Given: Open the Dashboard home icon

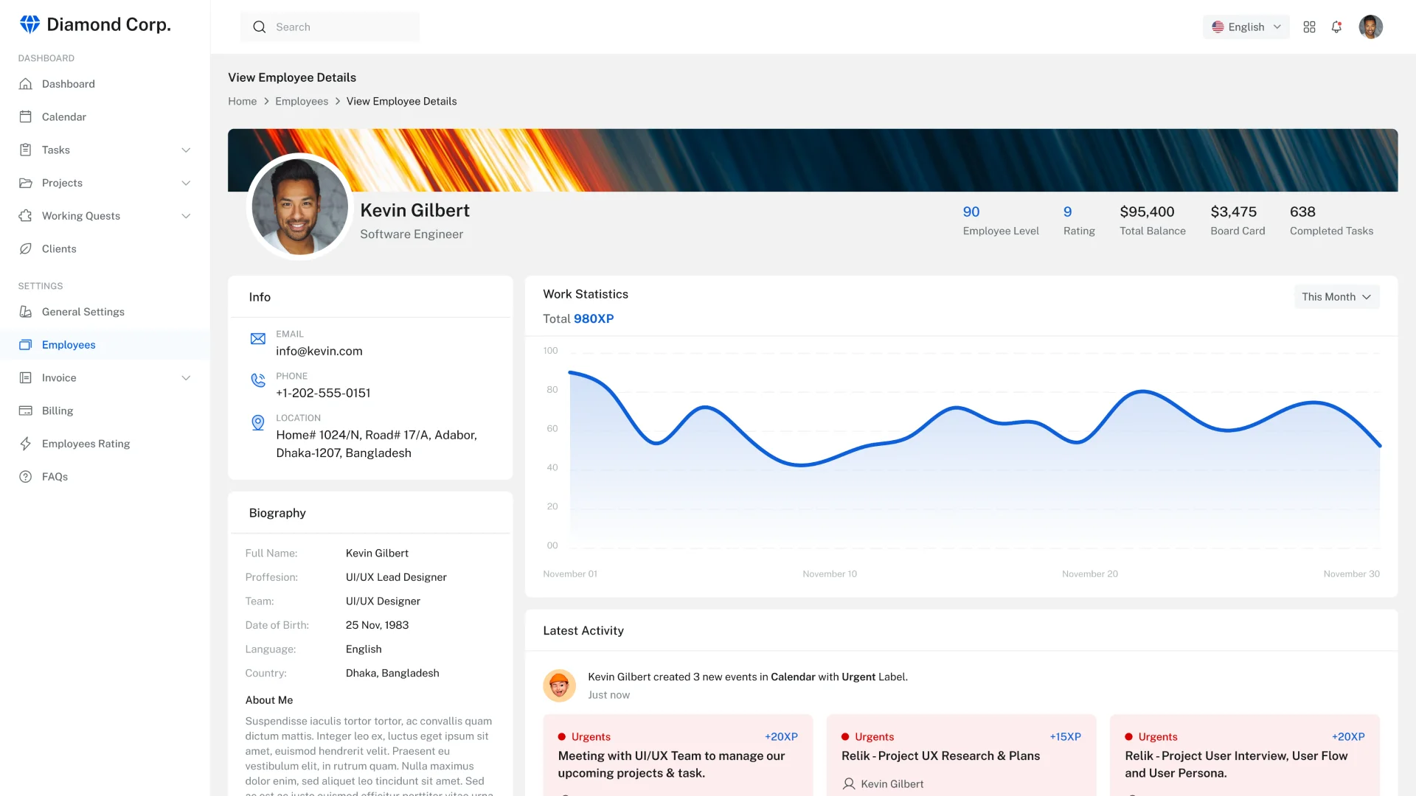Looking at the screenshot, I should (26, 84).
